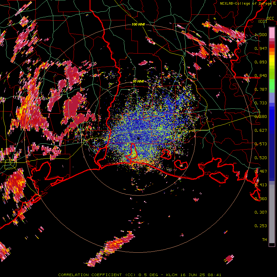
Task: Click the Correlation Coefficient KLCH caption
Action: (139, 275)
